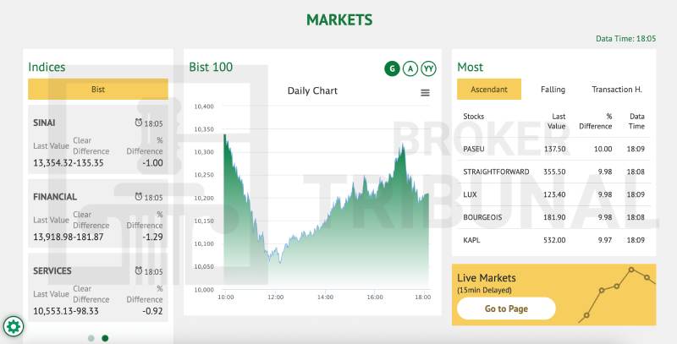Click the settings gear icon
Image resolution: width=677 pixels, height=344 pixels.
14,325
